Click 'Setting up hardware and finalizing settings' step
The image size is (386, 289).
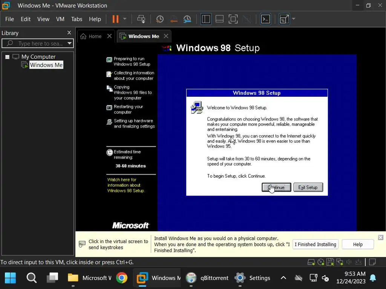(x=134, y=123)
